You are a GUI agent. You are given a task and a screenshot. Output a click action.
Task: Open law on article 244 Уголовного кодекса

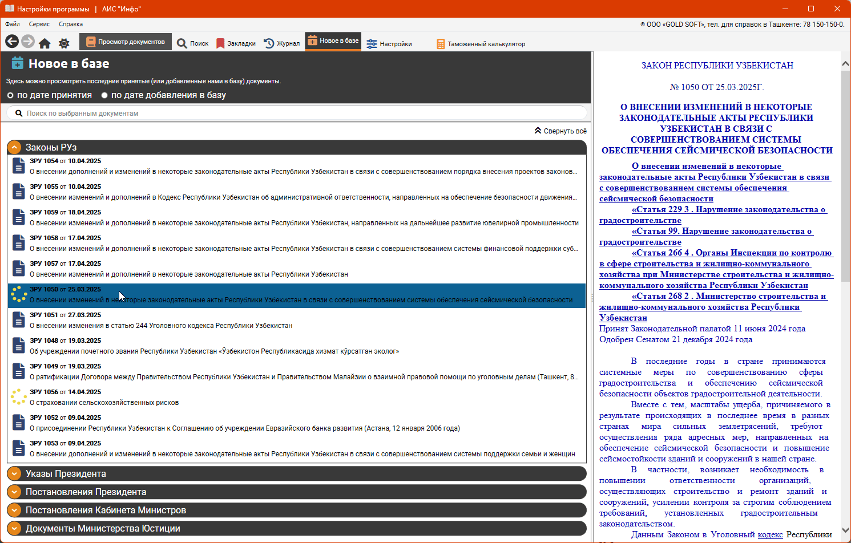(x=161, y=326)
